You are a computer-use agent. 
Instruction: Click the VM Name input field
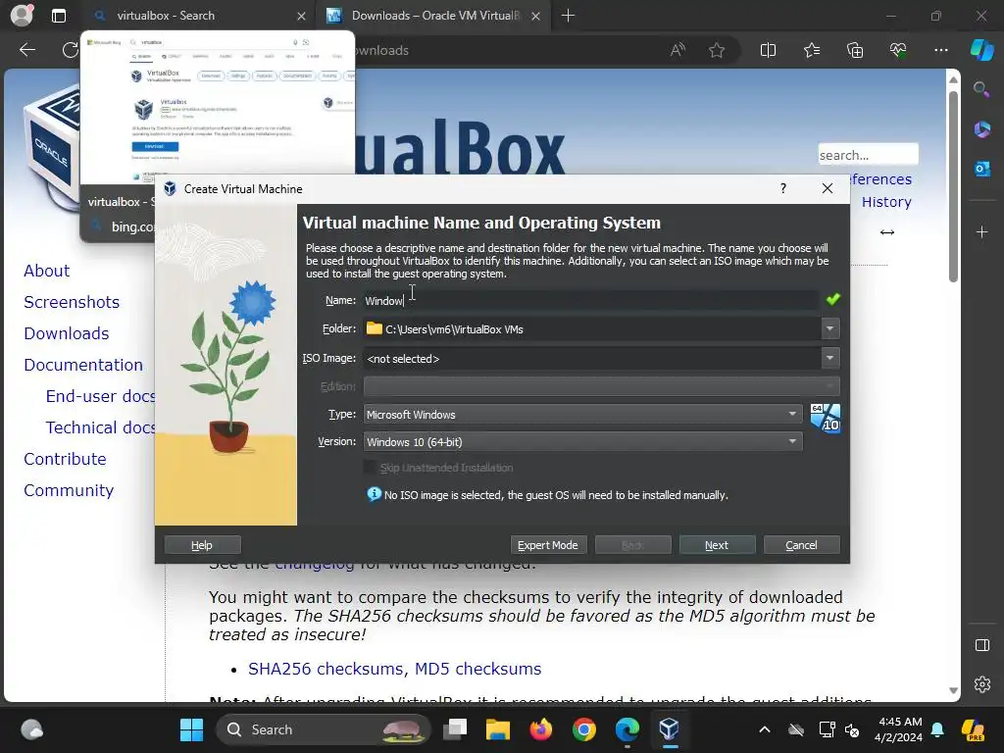590,300
